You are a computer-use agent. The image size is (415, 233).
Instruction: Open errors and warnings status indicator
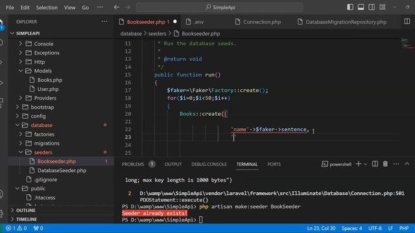click(16, 228)
